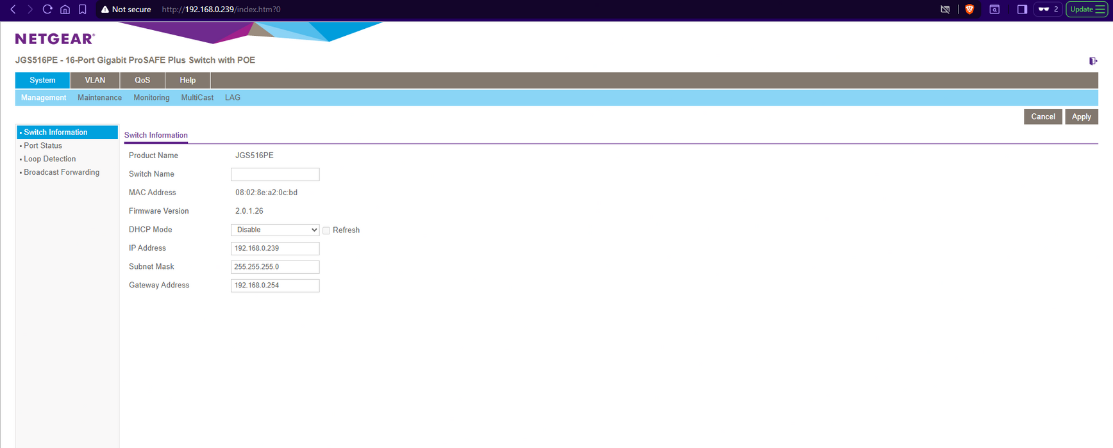Go to the Monitoring submenu
This screenshot has height=448, width=1113.
click(x=151, y=97)
